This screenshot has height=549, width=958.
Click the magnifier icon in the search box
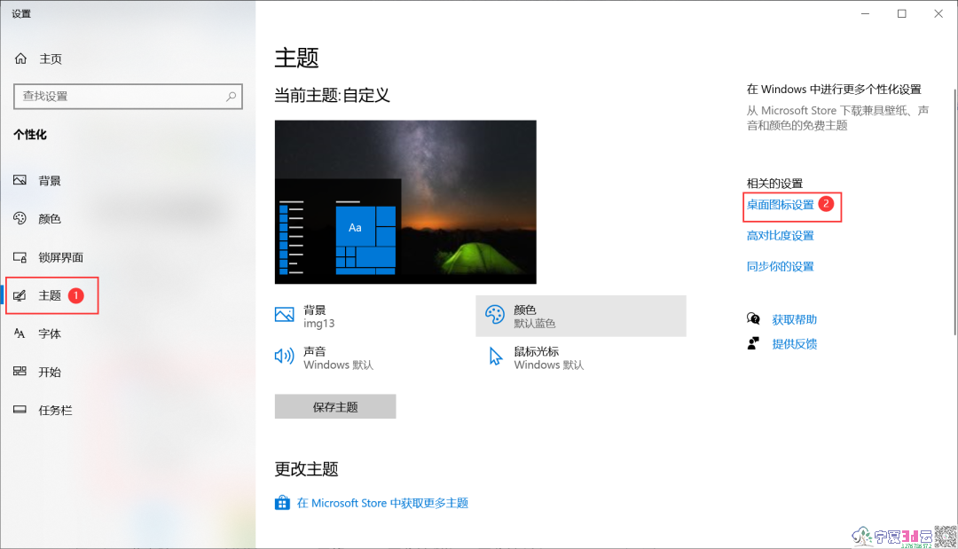click(231, 97)
